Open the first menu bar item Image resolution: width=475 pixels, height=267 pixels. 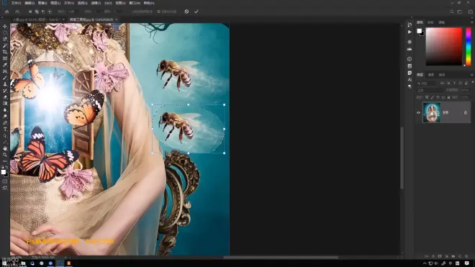(16, 3)
